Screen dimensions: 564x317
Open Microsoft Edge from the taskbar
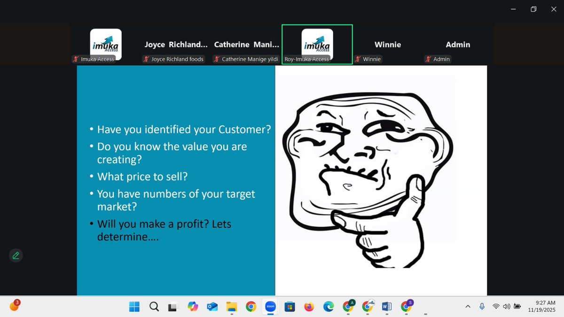tap(329, 307)
